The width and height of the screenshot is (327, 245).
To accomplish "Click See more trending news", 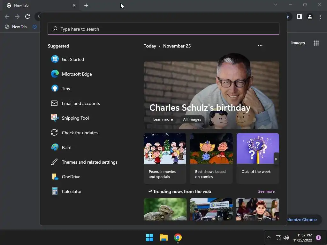I will pos(266,191).
